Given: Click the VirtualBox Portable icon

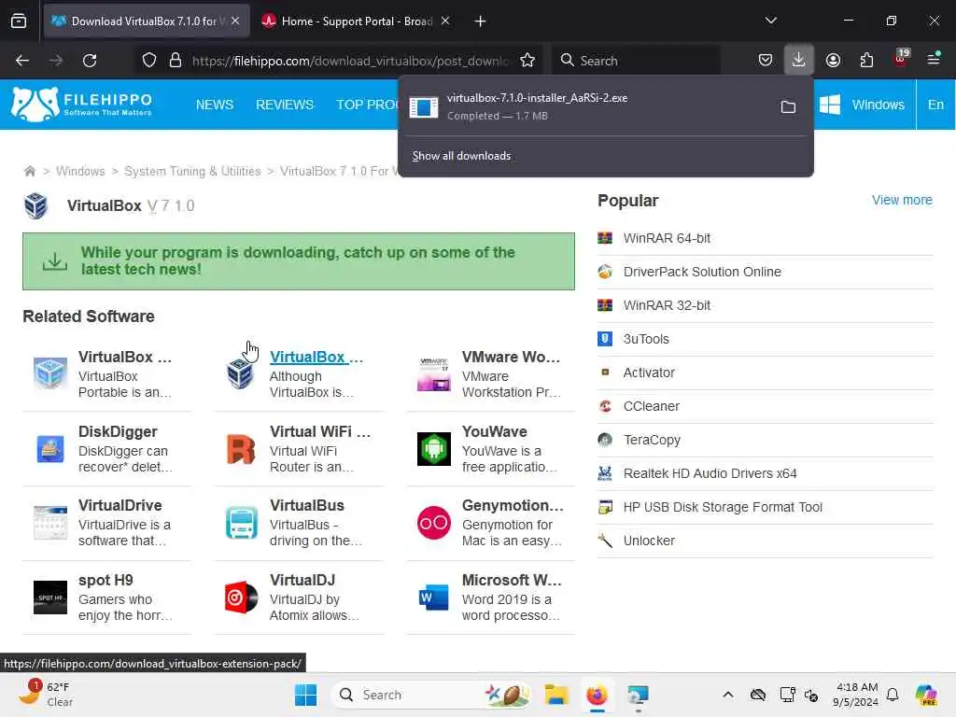Looking at the screenshot, I should [50, 373].
